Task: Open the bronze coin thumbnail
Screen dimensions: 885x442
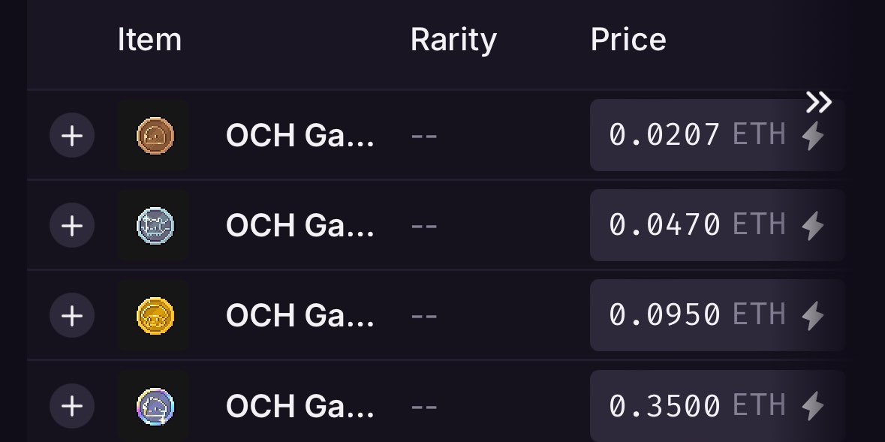Action: pos(153,136)
